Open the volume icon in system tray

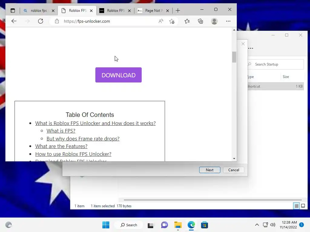tap(273, 225)
